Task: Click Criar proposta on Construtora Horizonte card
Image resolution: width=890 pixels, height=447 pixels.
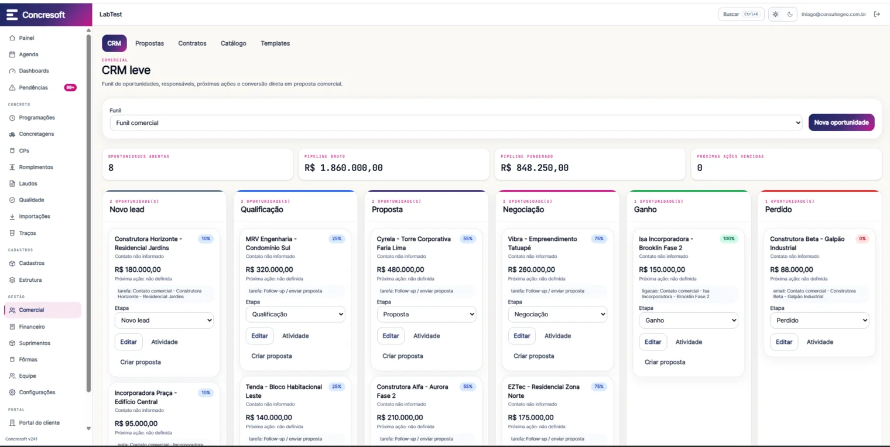Action: click(141, 362)
